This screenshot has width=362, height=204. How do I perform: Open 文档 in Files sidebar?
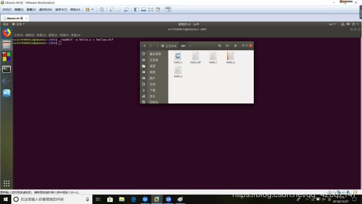(x=154, y=84)
